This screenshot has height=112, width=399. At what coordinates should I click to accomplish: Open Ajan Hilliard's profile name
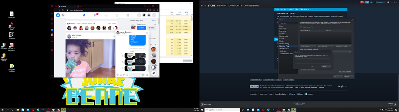click(76, 35)
